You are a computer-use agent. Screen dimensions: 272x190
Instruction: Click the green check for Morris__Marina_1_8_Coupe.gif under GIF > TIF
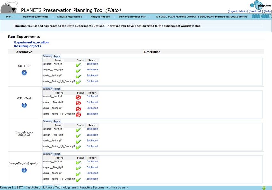[x=78, y=82]
